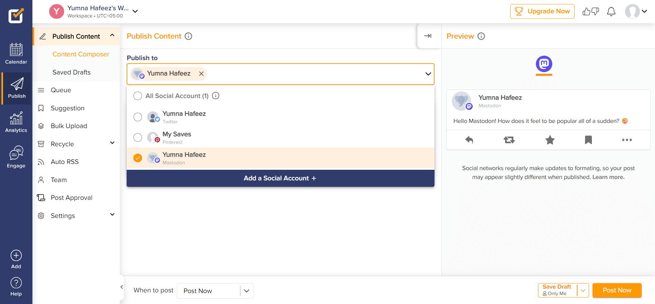
Task: Select the My Saves Pinterest account
Action: tap(138, 138)
